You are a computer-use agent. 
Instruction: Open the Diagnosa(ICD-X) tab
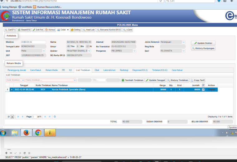[x=140, y=70]
